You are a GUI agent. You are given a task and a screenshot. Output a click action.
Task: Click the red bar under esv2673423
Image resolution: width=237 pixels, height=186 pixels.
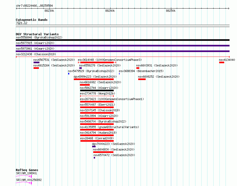pos(97,102)
